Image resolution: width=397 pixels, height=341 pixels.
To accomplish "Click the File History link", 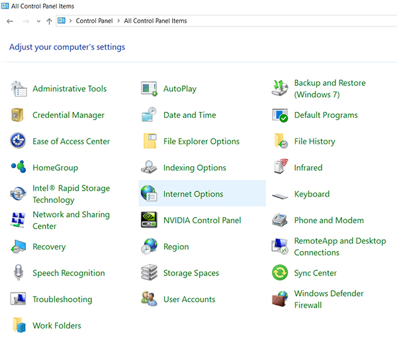I will tap(315, 141).
